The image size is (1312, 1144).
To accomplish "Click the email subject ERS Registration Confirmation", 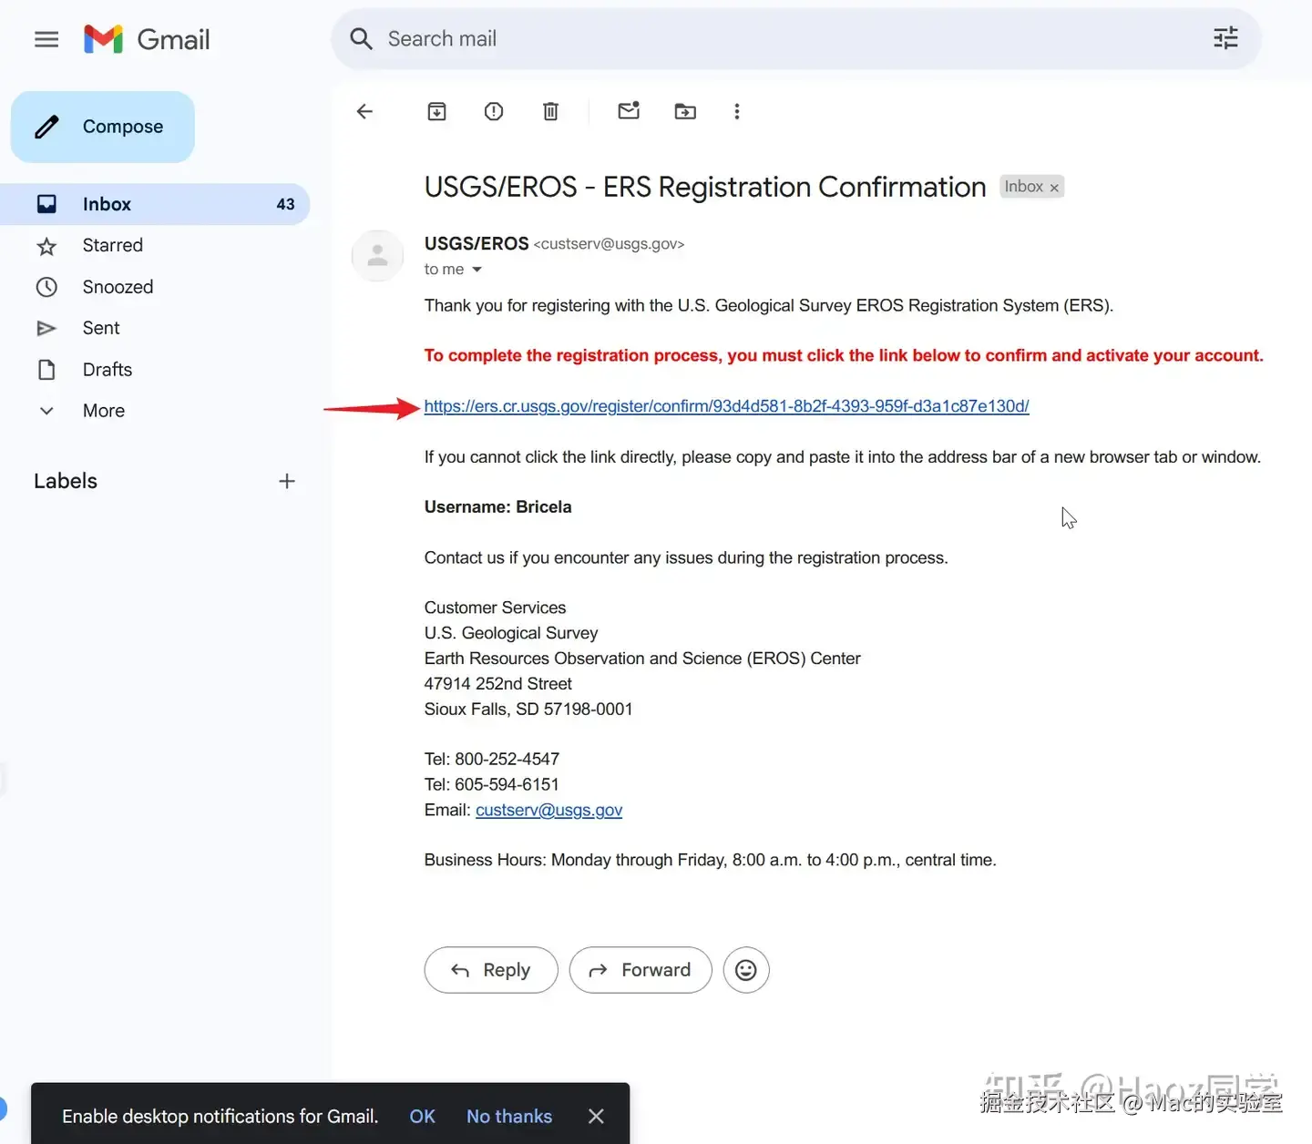I will 705,187.
